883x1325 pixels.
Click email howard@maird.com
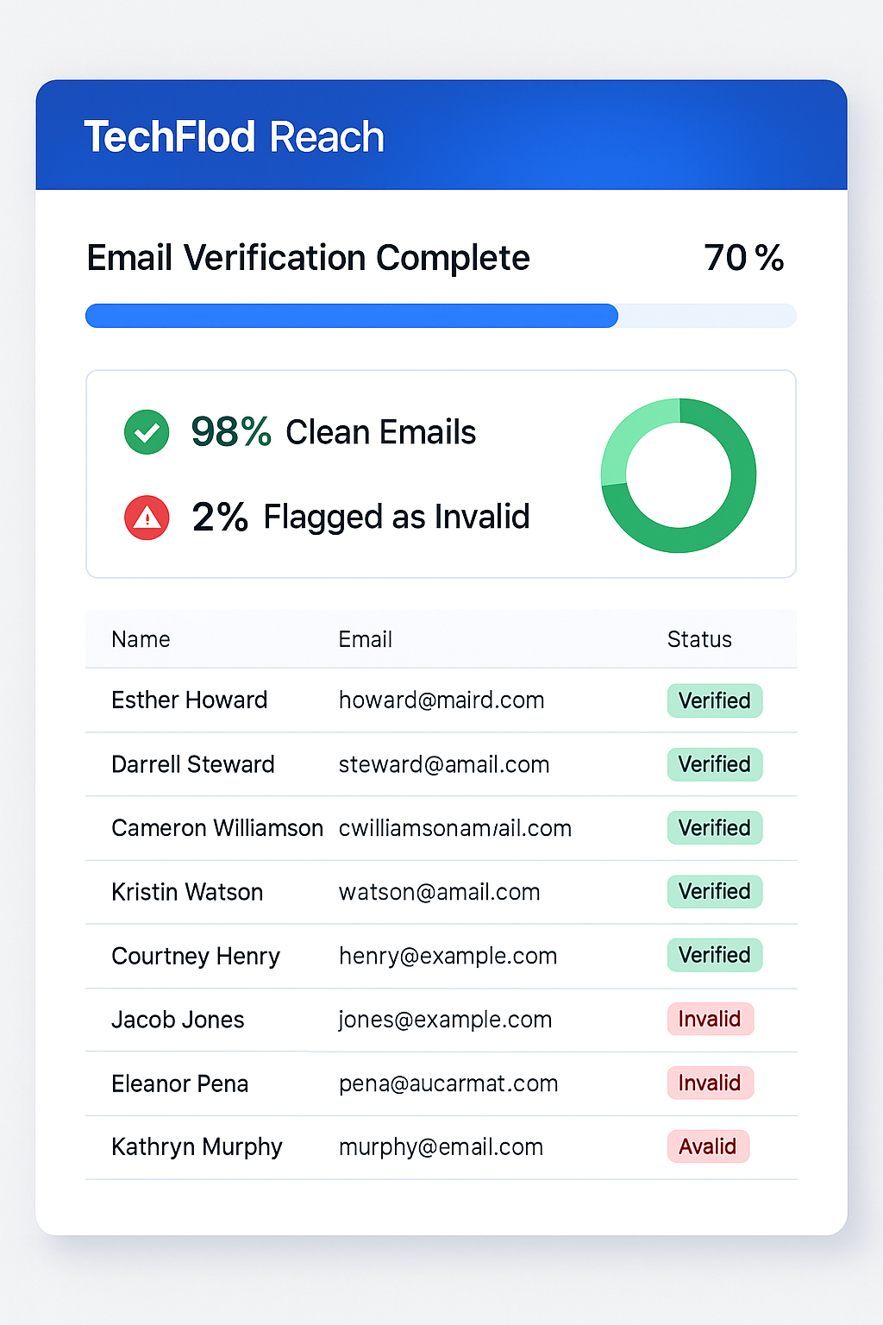441,700
